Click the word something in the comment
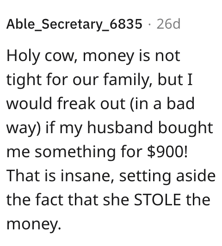The image size is (222, 246). (x=75, y=152)
